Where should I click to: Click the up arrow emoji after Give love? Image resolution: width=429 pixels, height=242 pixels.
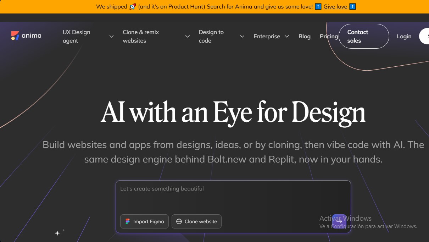(x=352, y=6)
